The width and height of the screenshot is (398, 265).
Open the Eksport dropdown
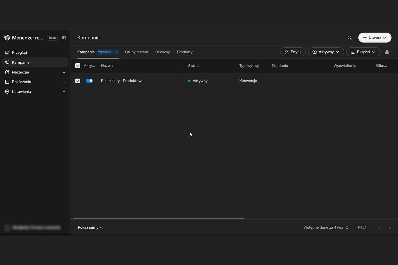(x=363, y=52)
